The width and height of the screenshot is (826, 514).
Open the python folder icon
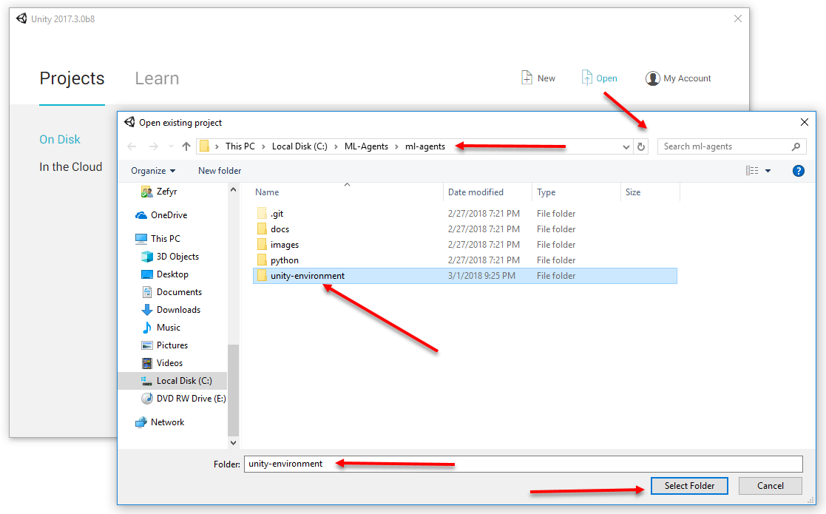[262, 260]
